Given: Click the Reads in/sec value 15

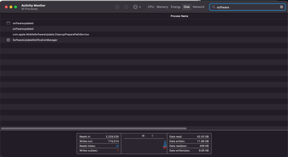Looking at the screenshot, I should point(117,146).
